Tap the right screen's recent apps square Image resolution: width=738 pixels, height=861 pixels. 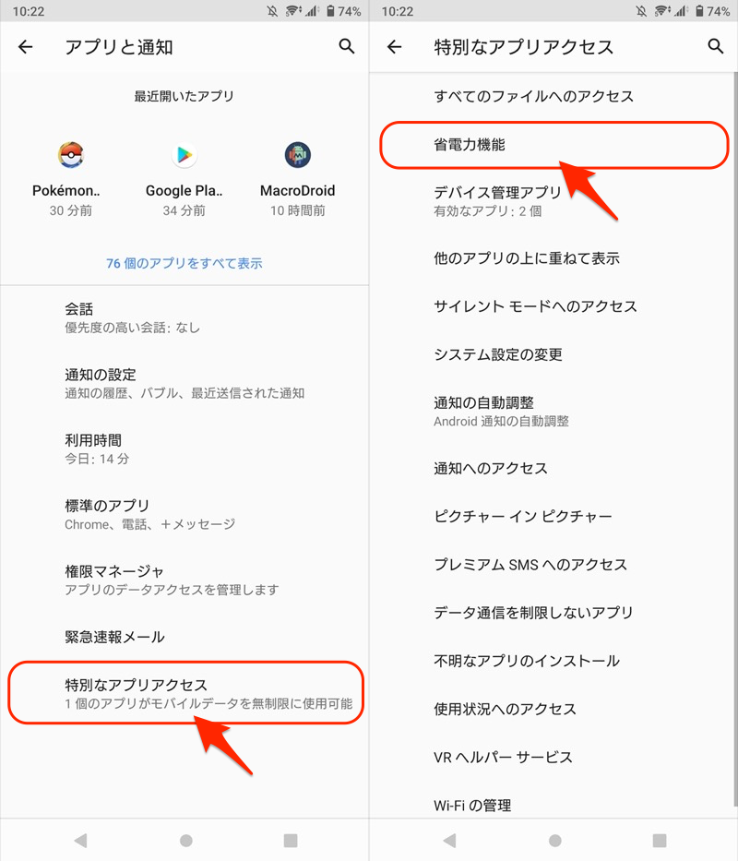coord(660,840)
